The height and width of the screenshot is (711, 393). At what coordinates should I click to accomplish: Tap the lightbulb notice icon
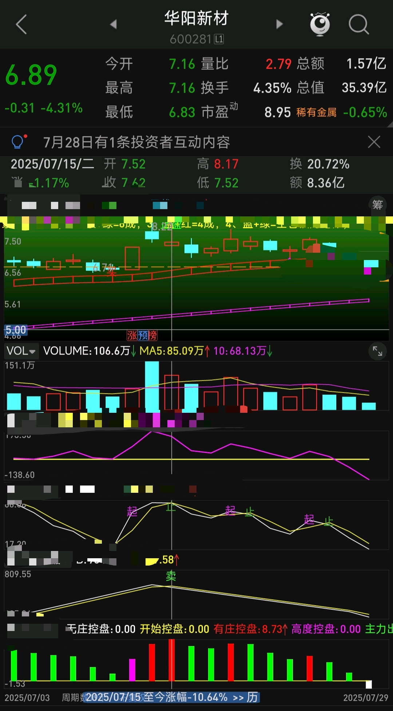19,141
